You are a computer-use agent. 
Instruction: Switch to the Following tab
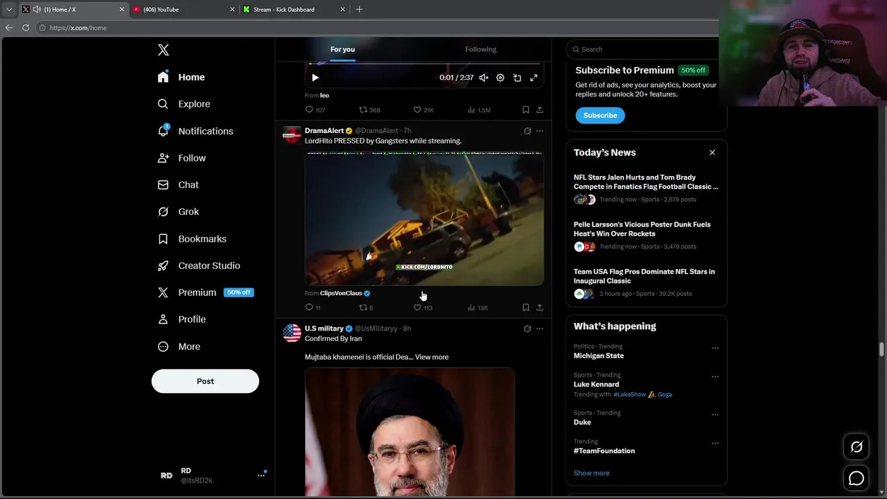[x=480, y=49]
